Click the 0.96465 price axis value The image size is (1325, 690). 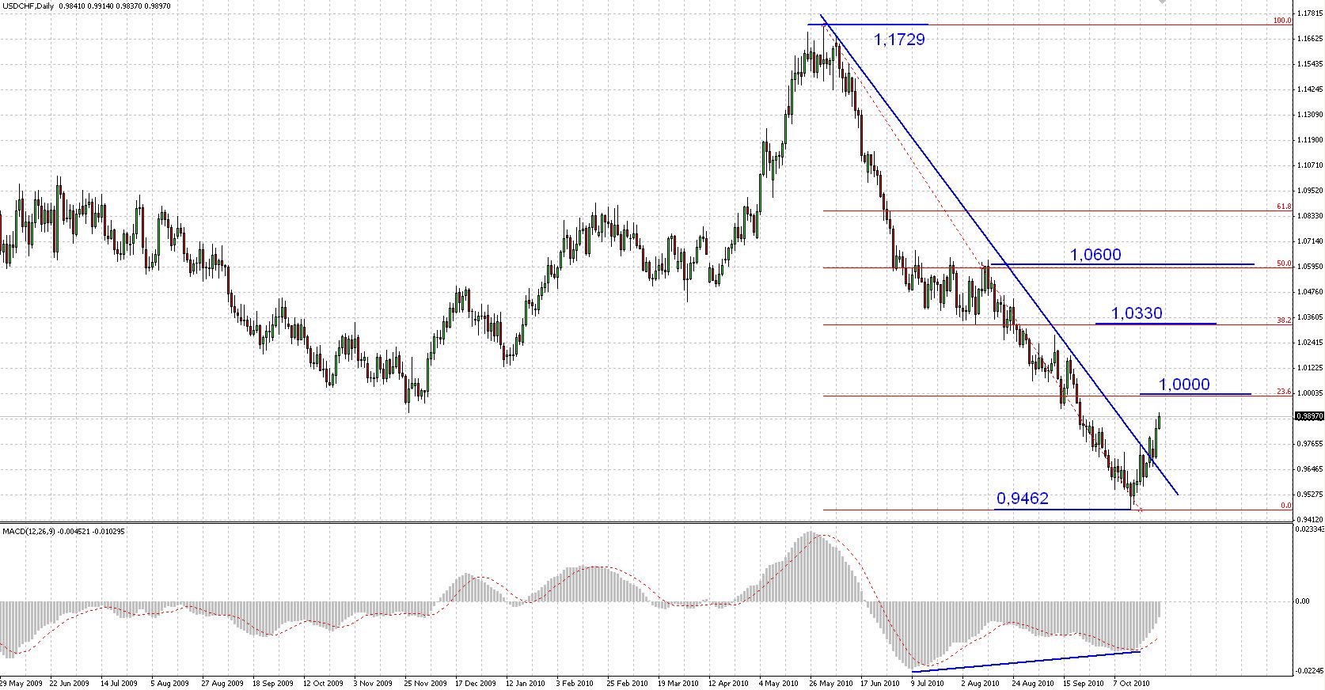[1310, 468]
